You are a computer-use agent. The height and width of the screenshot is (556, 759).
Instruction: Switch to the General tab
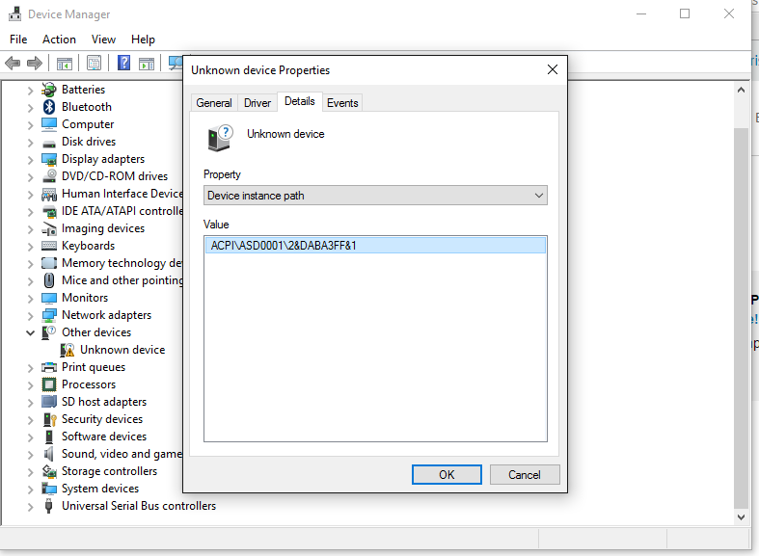tap(214, 103)
